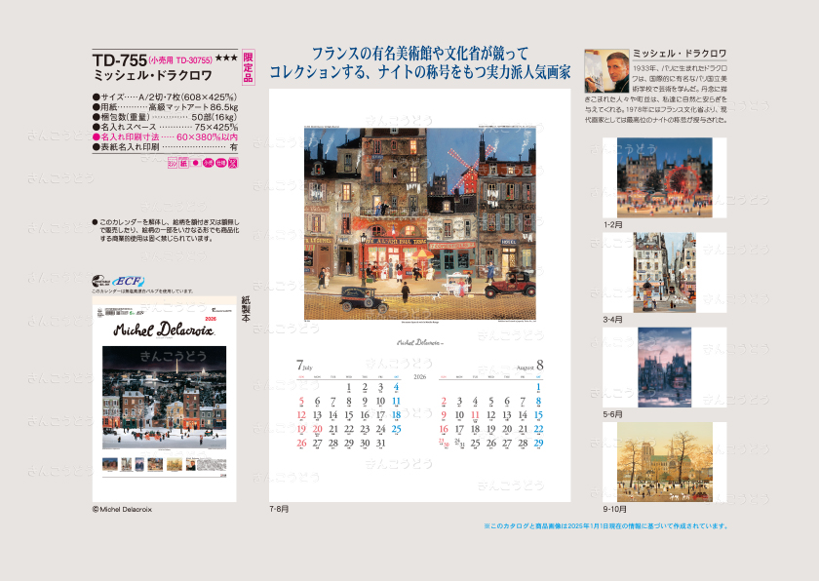Click the 表紙名入れ印刷 line
Viewport: 819px width, 581px height.
pos(165,146)
